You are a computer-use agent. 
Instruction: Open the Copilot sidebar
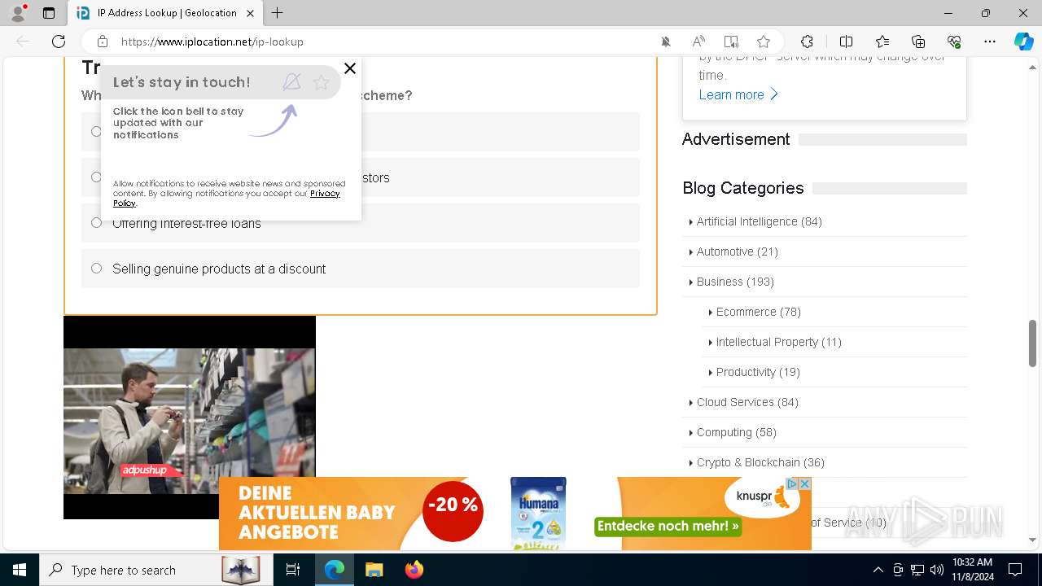pos(1023,42)
